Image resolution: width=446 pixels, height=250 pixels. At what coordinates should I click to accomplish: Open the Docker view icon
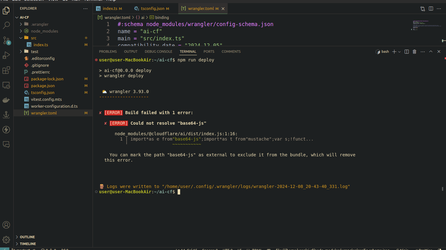pos(6,100)
